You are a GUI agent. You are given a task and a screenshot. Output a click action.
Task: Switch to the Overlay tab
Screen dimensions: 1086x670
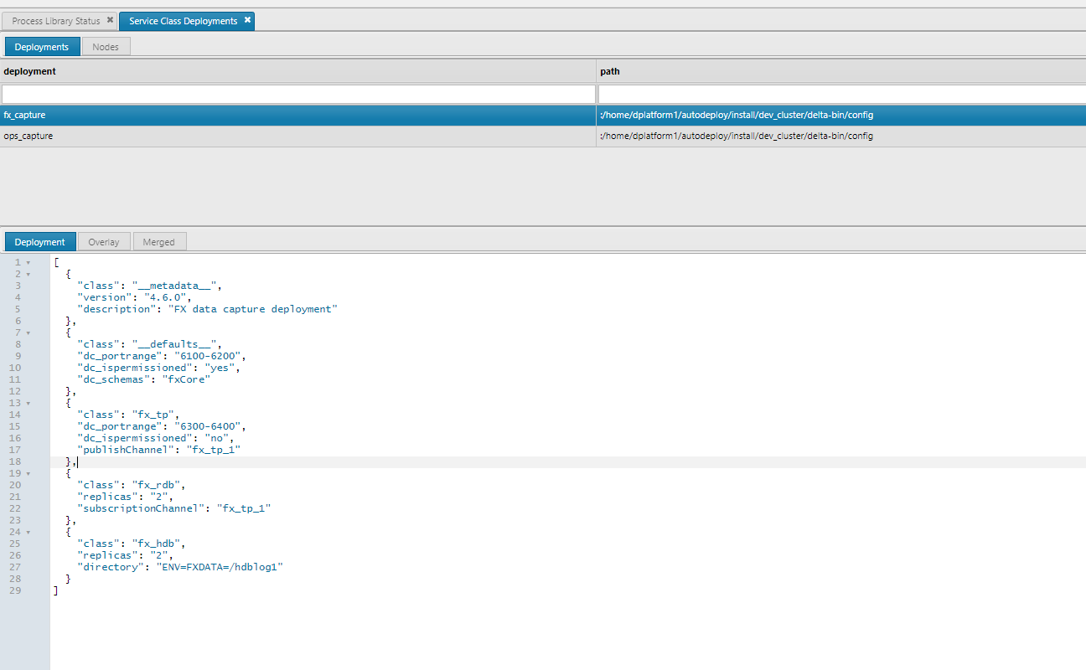tap(104, 242)
